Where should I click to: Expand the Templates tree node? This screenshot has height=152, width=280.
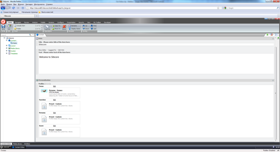click(7, 53)
